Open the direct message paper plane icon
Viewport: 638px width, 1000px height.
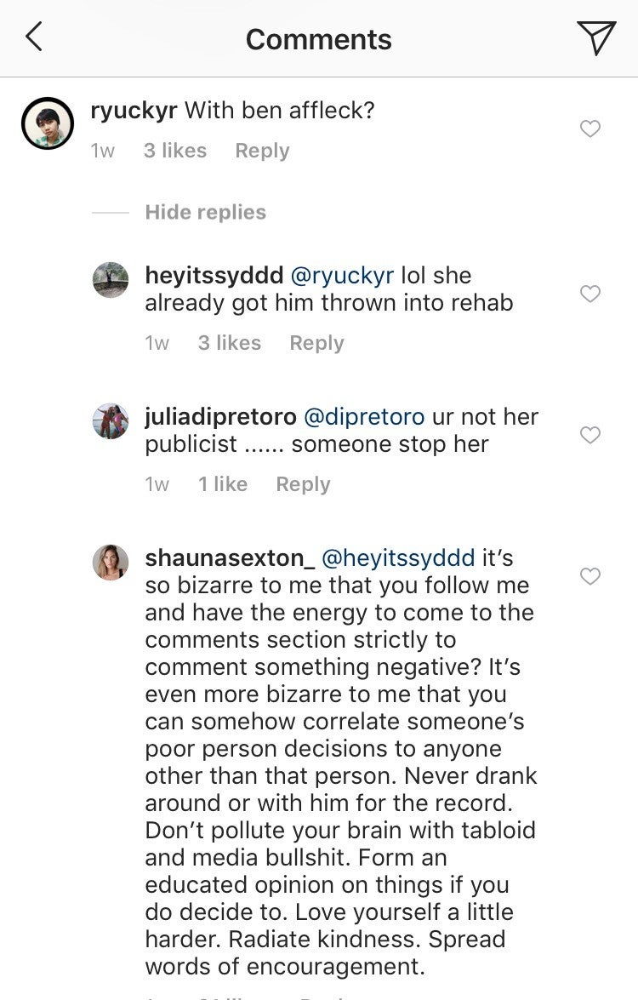(595, 38)
